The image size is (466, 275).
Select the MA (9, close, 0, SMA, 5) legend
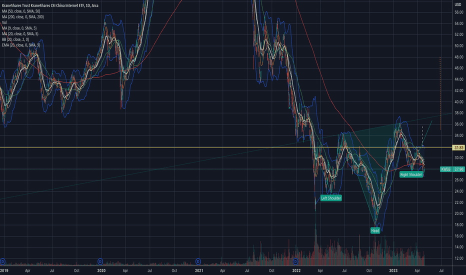[19, 28]
